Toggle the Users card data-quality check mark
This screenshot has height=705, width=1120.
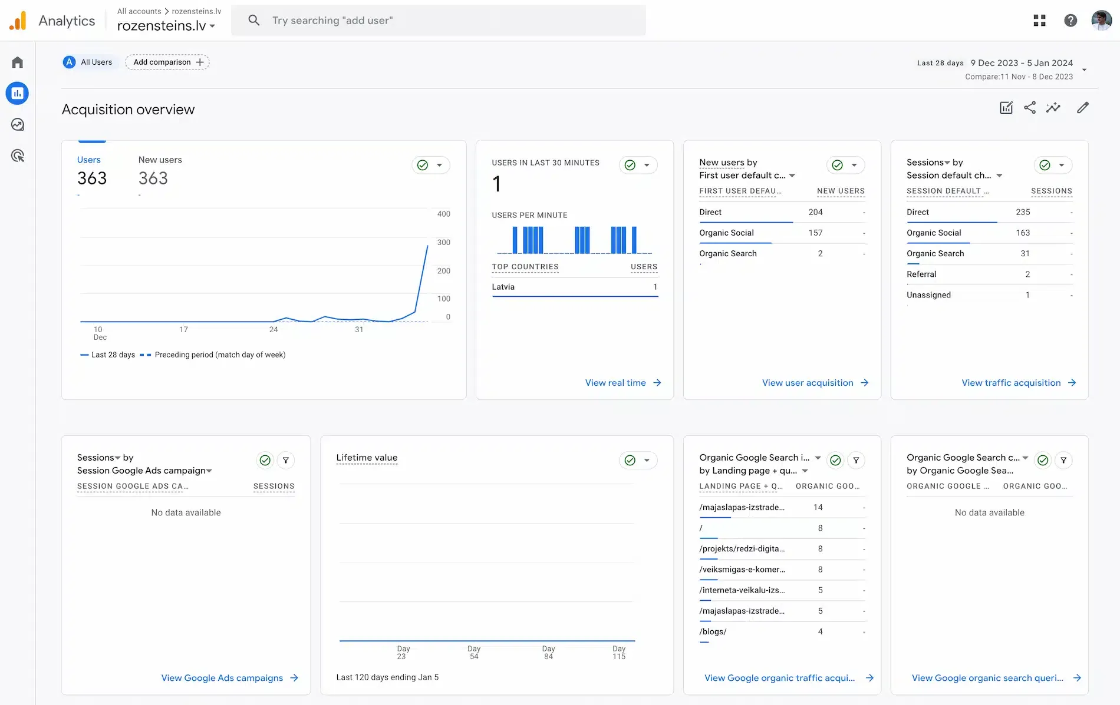click(423, 166)
